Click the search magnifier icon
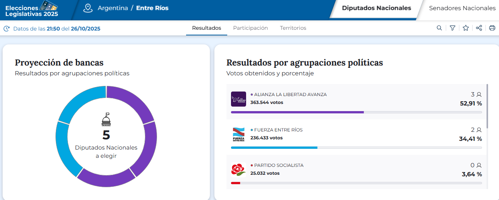The height and width of the screenshot is (200, 499). coord(439,28)
